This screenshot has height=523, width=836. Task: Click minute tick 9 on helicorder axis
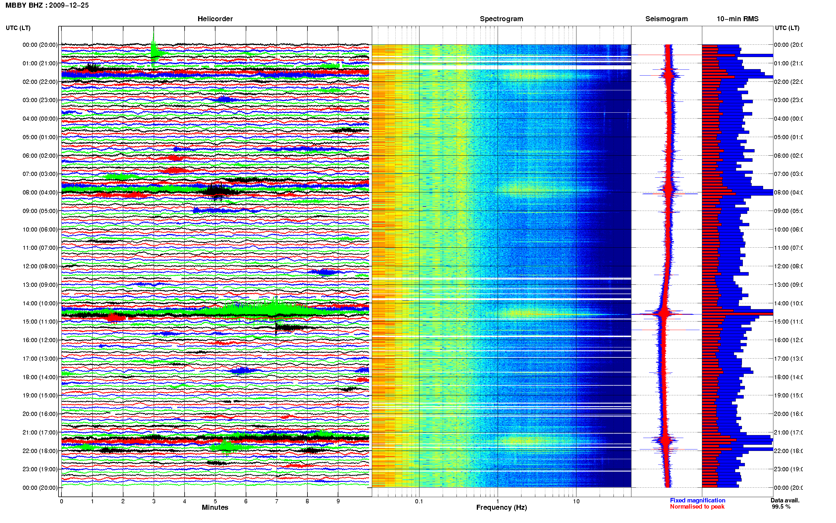pos(338,501)
